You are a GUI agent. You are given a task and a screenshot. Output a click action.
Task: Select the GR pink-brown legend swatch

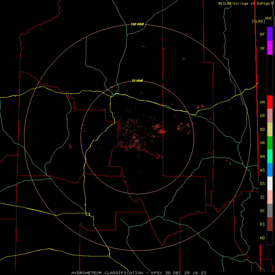point(270,116)
